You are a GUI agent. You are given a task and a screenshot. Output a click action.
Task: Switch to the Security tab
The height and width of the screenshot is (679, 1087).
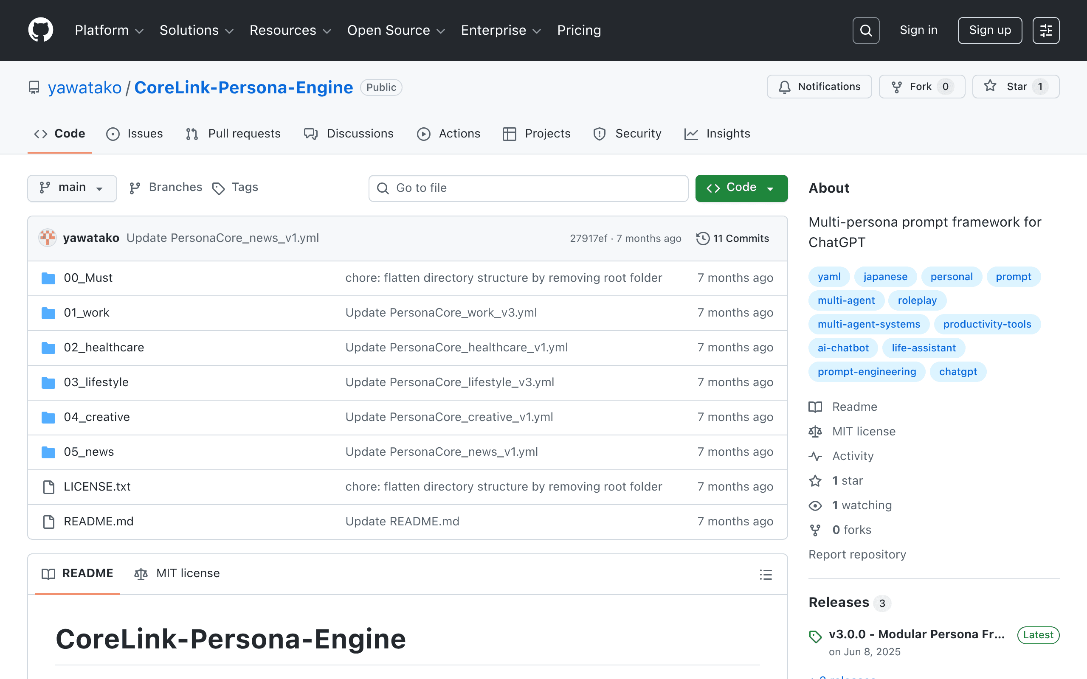point(627,134)
